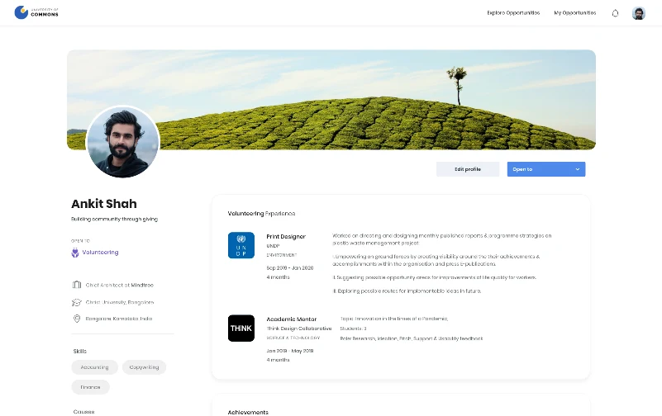Click the Volunteering Experience heading
The height and width of the screenshot is (416, 662).
click(261, 214)
